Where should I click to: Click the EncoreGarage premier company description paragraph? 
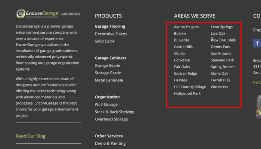point(47,48)
